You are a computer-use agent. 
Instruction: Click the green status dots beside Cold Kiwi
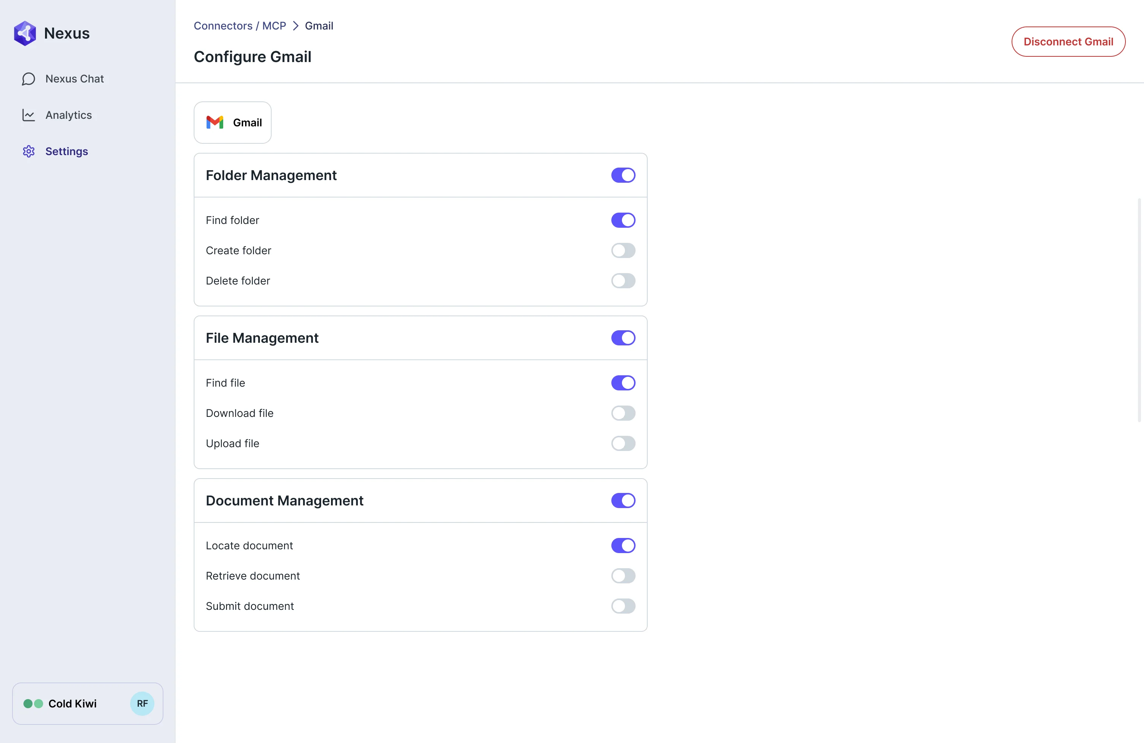33,704
